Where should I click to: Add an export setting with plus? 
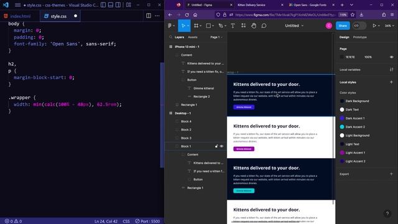click(391, 174)
